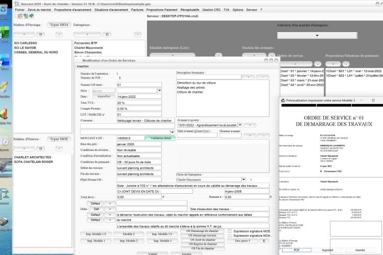Add a new Entreprise with the plus button
Image resolution: width=383 pixels, height=255 pixels.
tap(87, 34)
